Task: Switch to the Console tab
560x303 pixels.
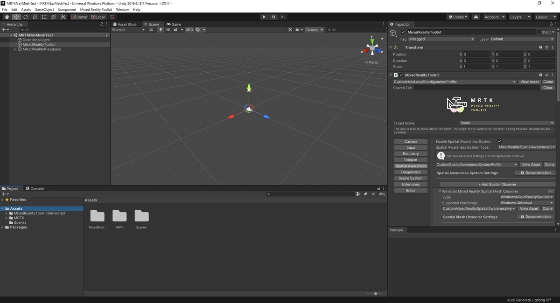Action: [35, 189]
